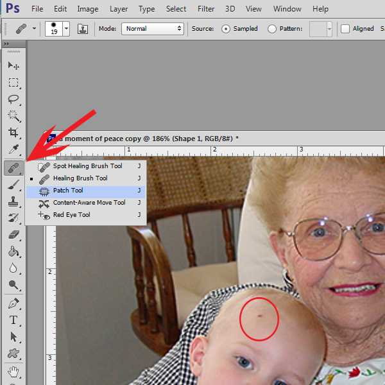This screenshot has width=385, height=385.
Task: Select the Dodge tool
Action: click(x=13, y=285)
